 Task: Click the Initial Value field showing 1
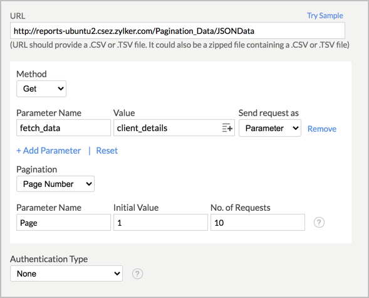[160, 222]
